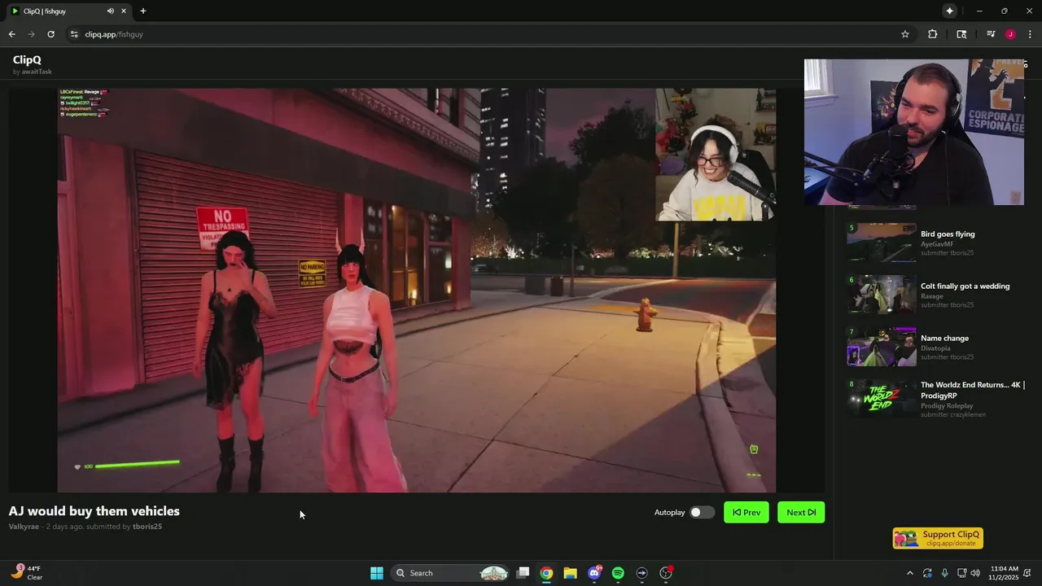Open the taskbar app with the red notification dot
This screenshot has width=1042, height=586.
click(x=666, y=573)
